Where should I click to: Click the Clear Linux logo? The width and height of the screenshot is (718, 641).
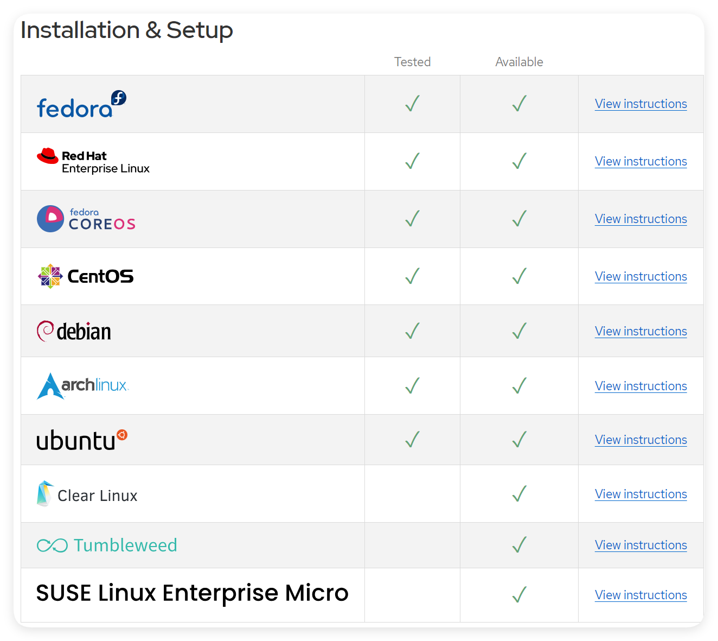[x=44, y=493]
